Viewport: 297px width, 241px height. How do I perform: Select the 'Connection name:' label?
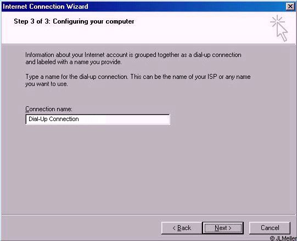pyautogui.click(x=49, y=109)
